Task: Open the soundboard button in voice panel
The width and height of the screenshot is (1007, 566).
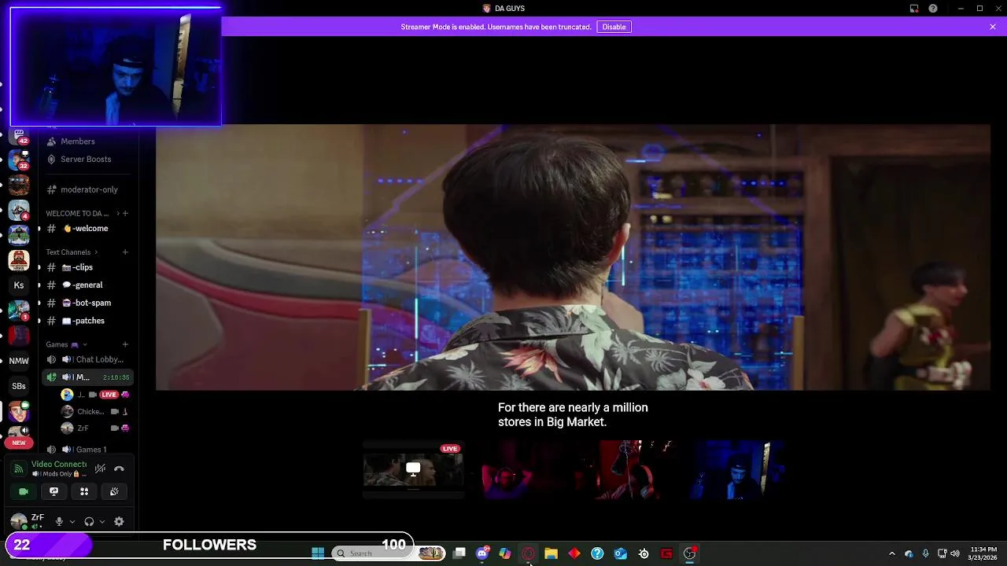Action: pos(114,491)
